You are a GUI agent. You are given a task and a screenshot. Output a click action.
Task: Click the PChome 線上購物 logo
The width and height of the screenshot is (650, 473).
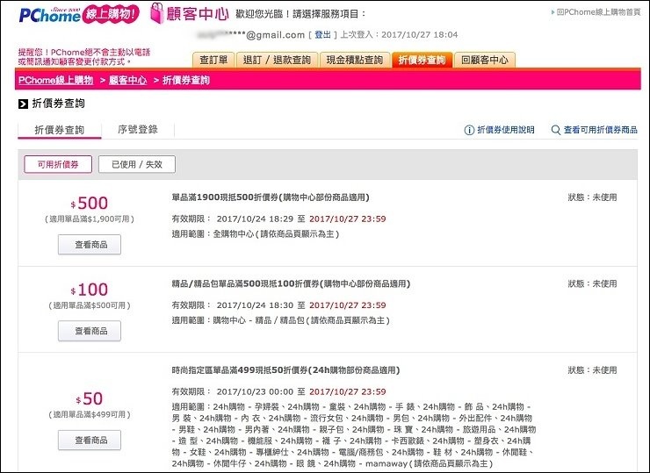(x=79, y=15)
